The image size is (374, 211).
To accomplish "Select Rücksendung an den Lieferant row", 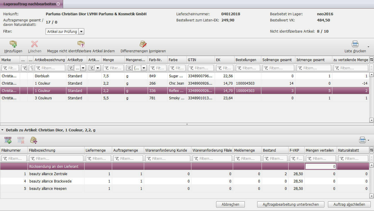I will (185, 166).
